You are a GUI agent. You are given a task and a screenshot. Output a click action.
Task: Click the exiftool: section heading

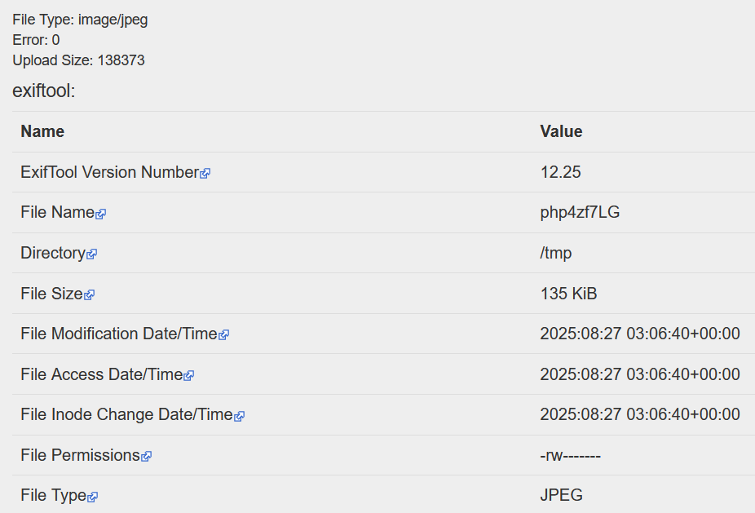44,91
